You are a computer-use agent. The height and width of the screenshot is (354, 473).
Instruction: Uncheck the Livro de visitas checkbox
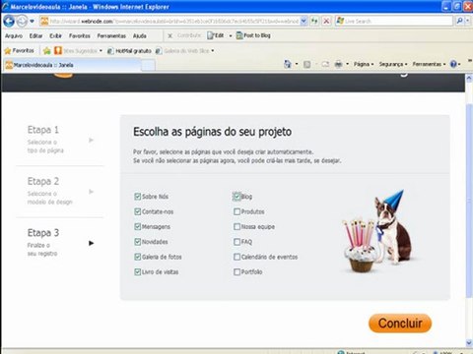tap(138, 271)
